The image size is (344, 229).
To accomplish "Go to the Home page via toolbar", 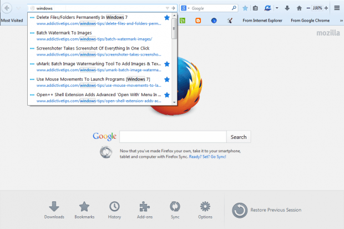I will (x=299, y=8).
